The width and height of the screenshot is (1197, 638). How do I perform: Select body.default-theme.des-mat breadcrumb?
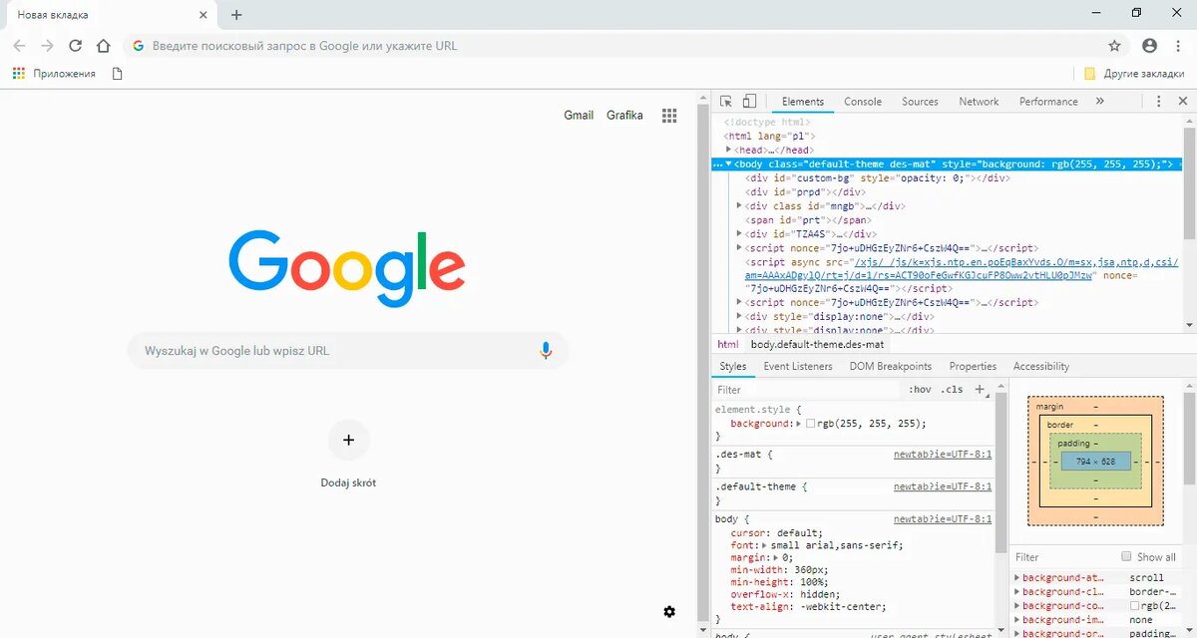(817, 345)
